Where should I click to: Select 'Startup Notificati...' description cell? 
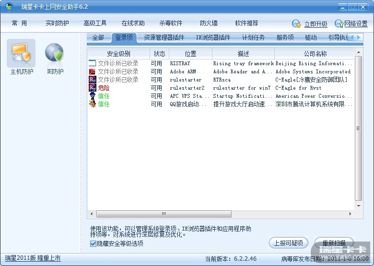[243, 96]
